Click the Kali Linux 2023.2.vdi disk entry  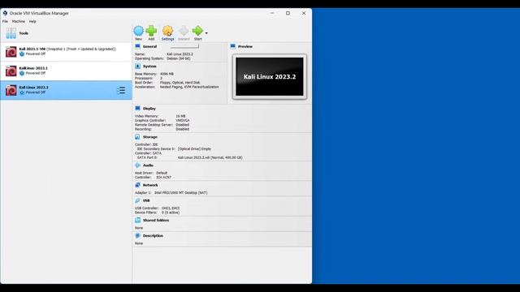(x=210, y=157)
